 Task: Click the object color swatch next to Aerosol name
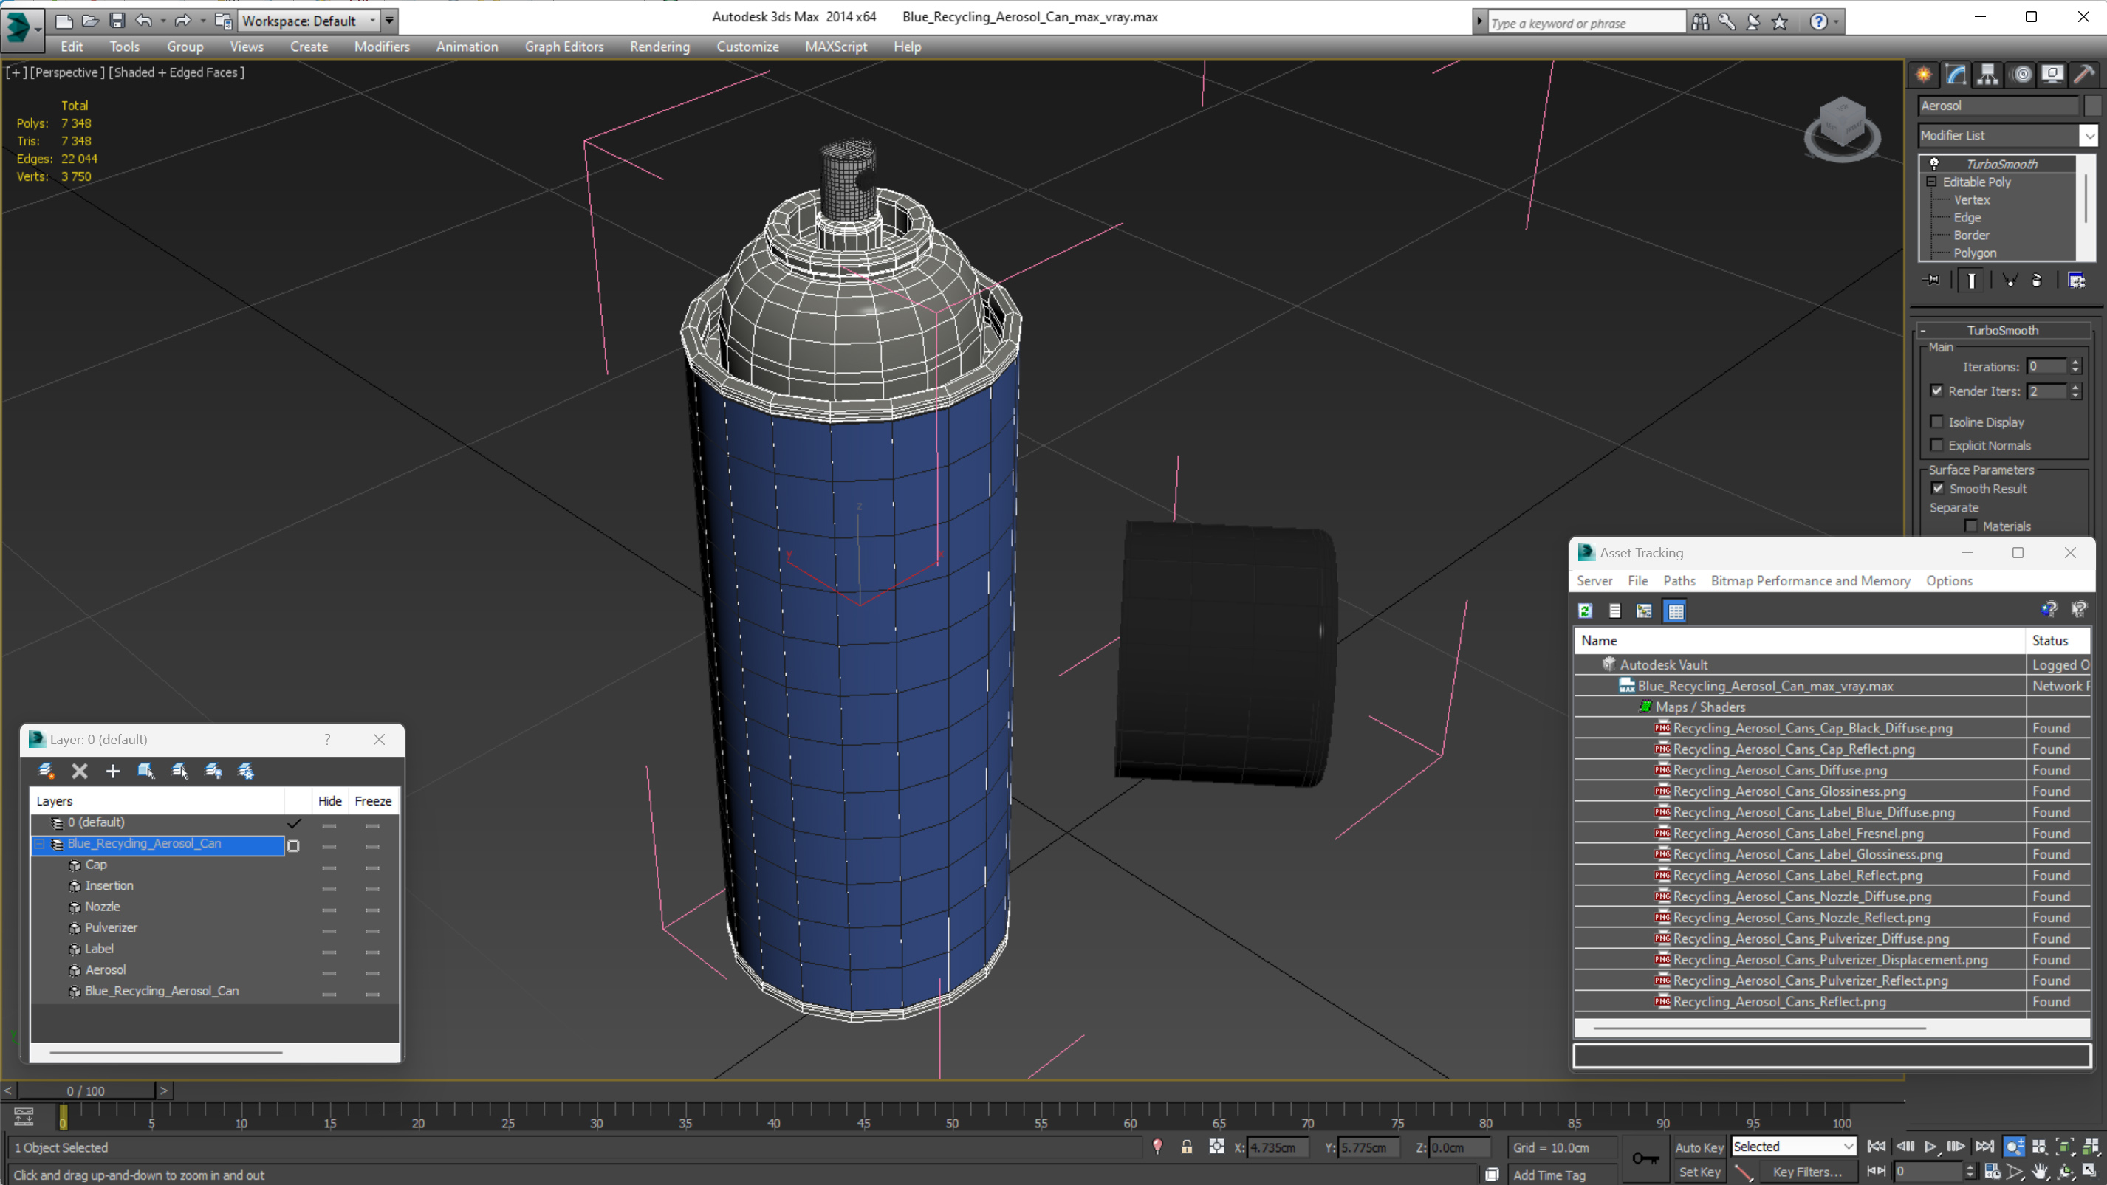pyautogui.click(x=2092, y=106)
